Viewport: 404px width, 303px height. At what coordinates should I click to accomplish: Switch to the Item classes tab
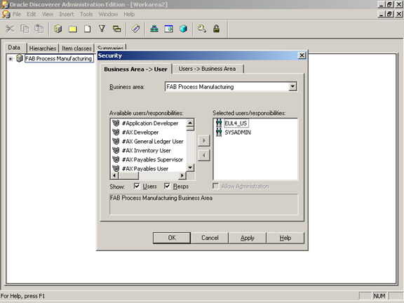[x=76, y=48]
